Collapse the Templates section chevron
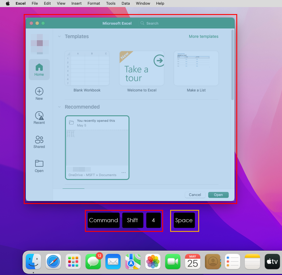The height and width of the screenshot is (275, 282). [x=59, y=37]
